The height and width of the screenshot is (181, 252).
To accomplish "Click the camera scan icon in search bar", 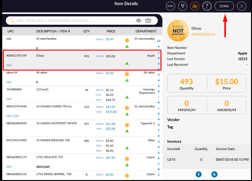I will (x=148, y=21).
